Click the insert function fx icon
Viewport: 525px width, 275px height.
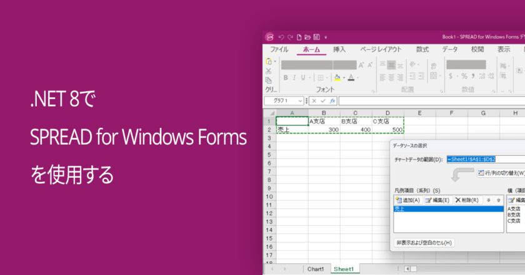click(332, 100)
